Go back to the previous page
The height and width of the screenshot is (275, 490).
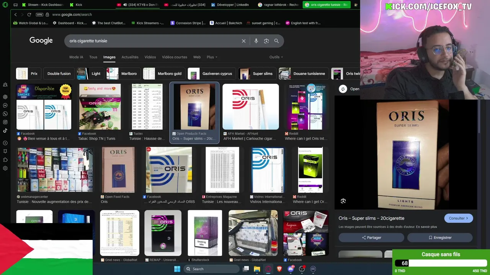(15, 15)
